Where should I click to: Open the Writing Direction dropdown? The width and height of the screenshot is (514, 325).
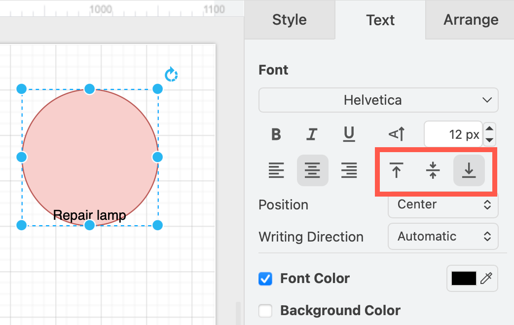(x=443, y=237)
